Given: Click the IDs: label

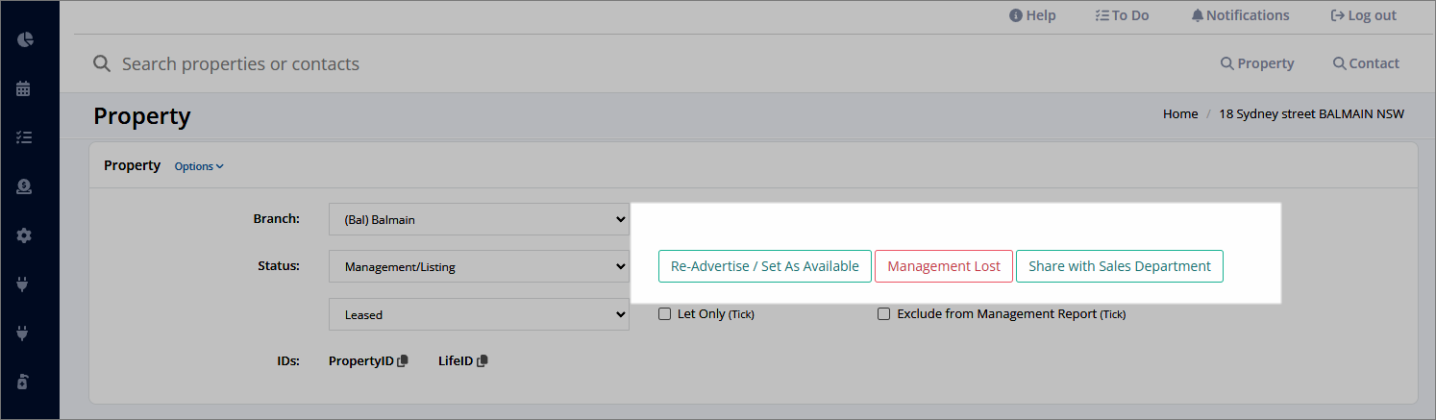Looking at the screenshot, I should pyautogui.click(x=288, y=360).
